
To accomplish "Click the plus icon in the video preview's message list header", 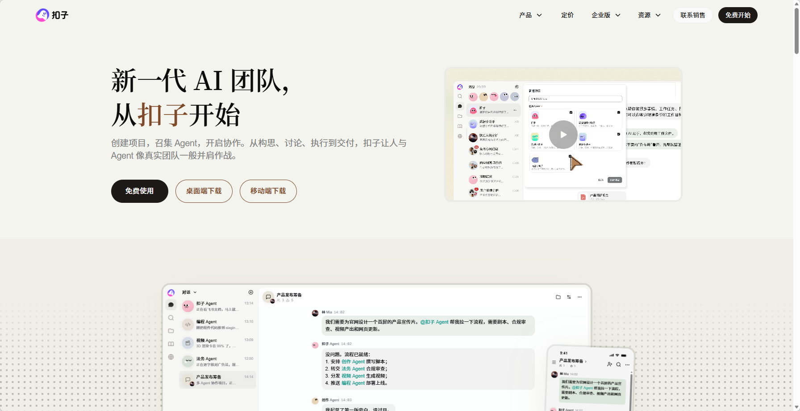I will point(517,87).
